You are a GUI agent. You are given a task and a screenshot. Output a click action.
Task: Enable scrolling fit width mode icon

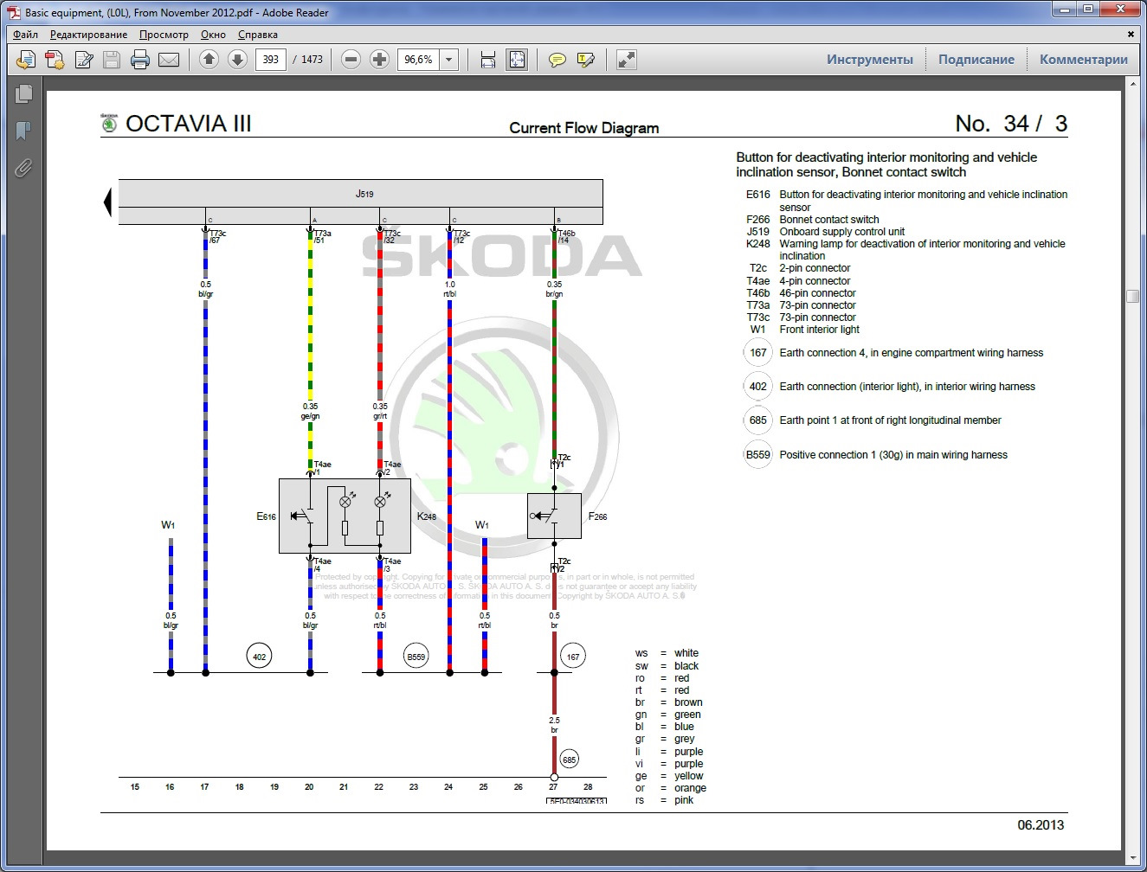point(488,60)
